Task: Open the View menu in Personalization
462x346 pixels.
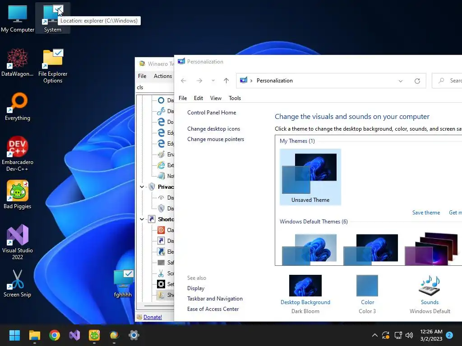Action: coord(216,98)
